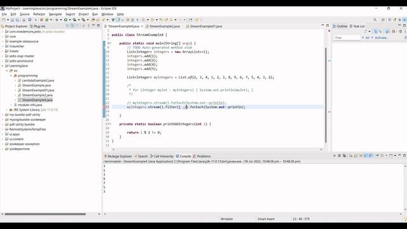407x229 pixels.
Task: Click the editor horizontal scrollbar
Action: click(217, 149)
